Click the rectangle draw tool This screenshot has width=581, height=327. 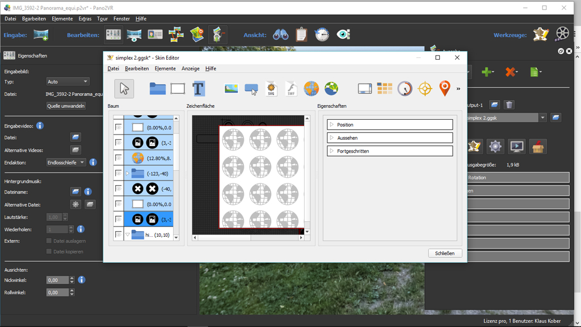pyautogui.click(x=178, y=89)
